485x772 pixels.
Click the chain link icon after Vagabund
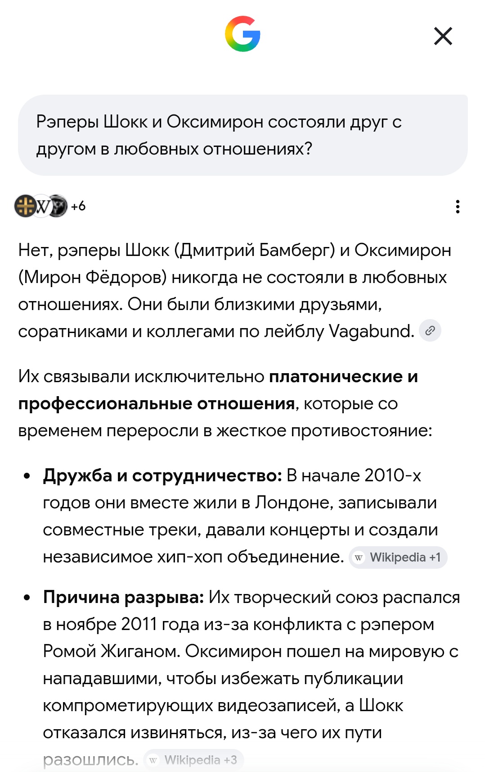click(x=430, y=331)
